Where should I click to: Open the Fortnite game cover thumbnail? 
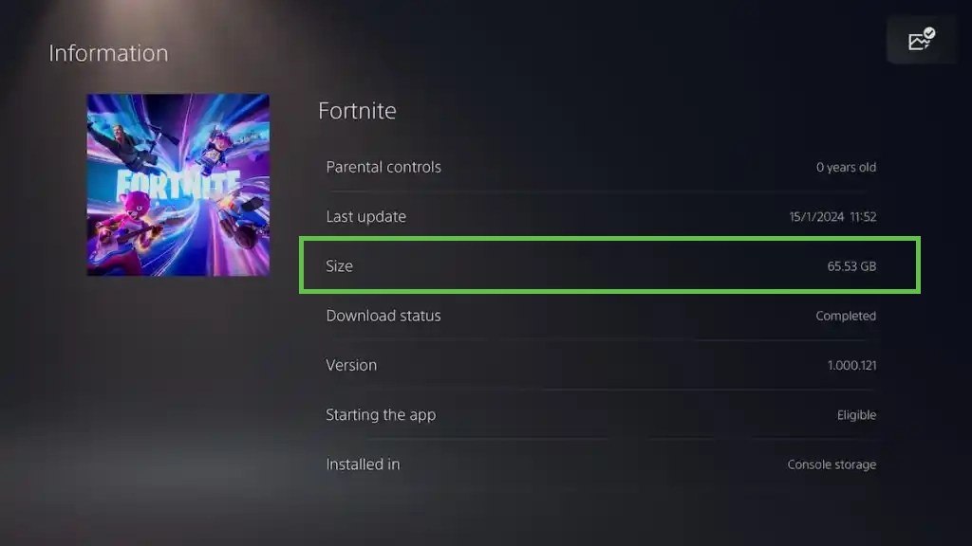point(178,184)
